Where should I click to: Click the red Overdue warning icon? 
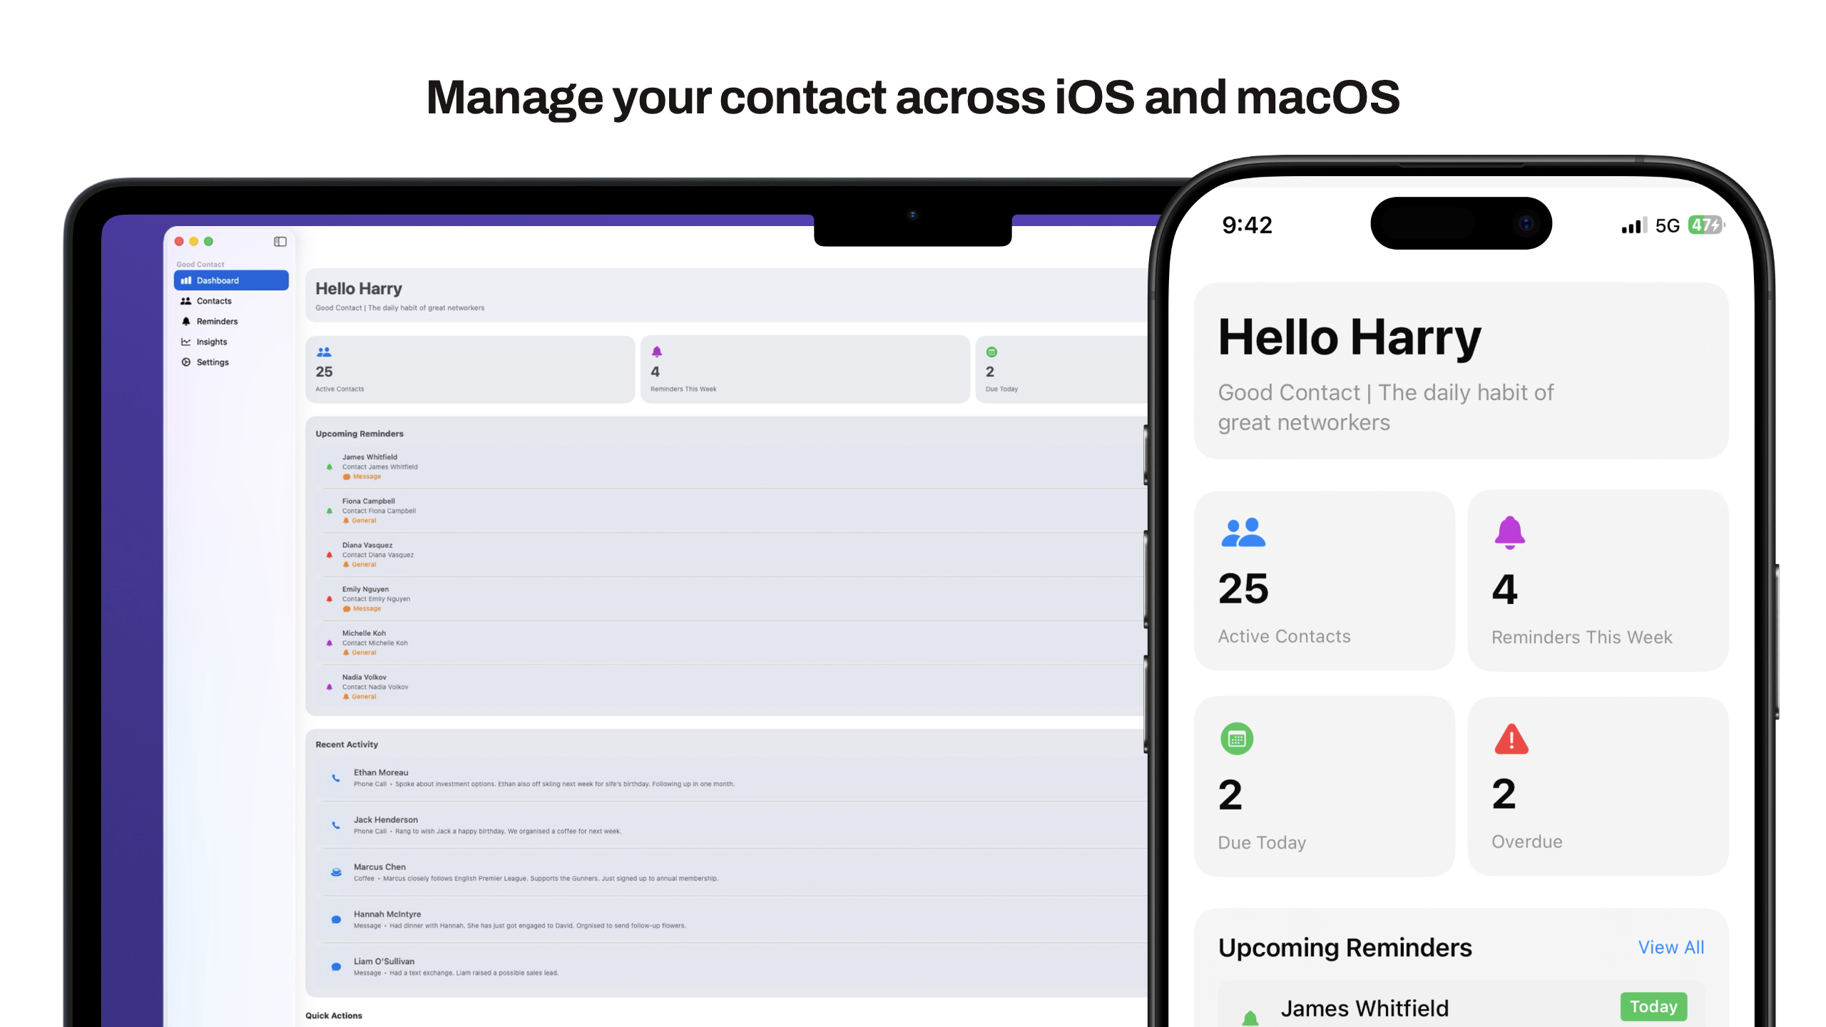click(x=1511, y=738)
